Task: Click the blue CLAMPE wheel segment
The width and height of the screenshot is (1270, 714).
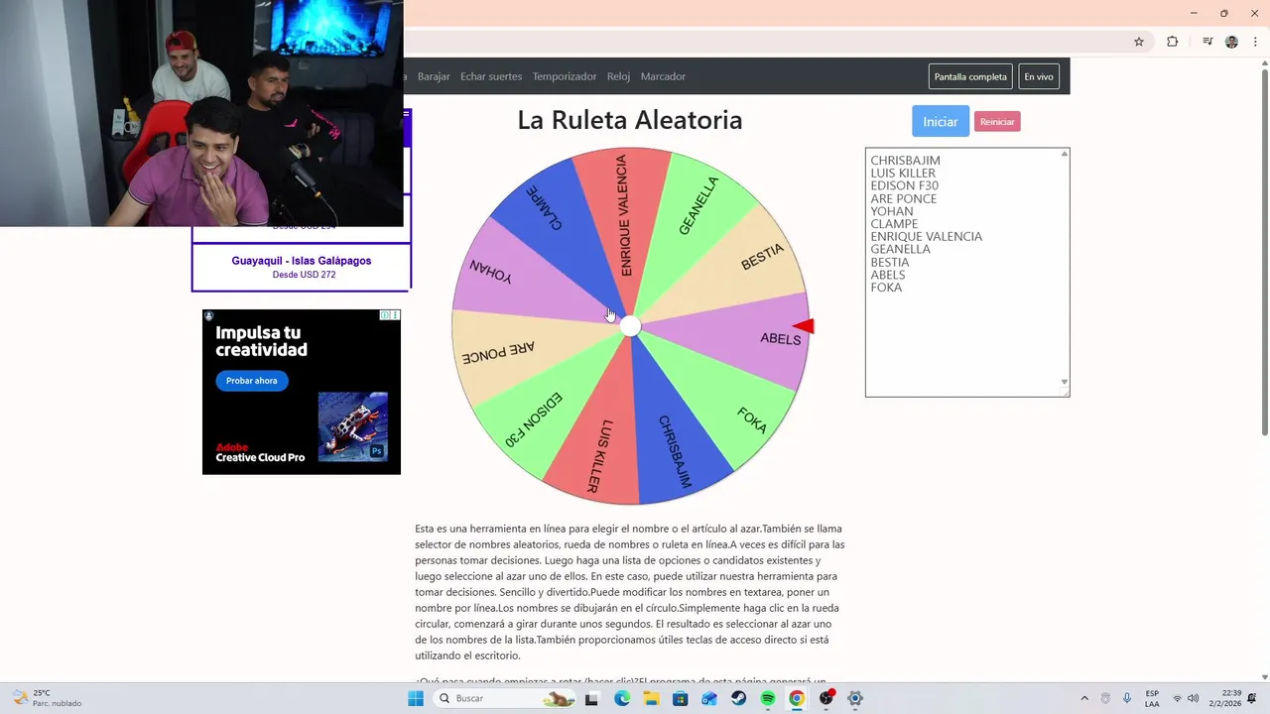Action: (x=545, y=208)
